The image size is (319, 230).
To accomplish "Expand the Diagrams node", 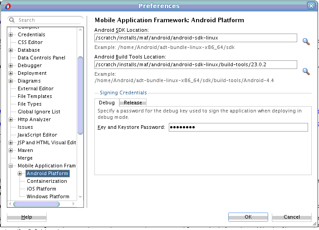I will point(11,81).
